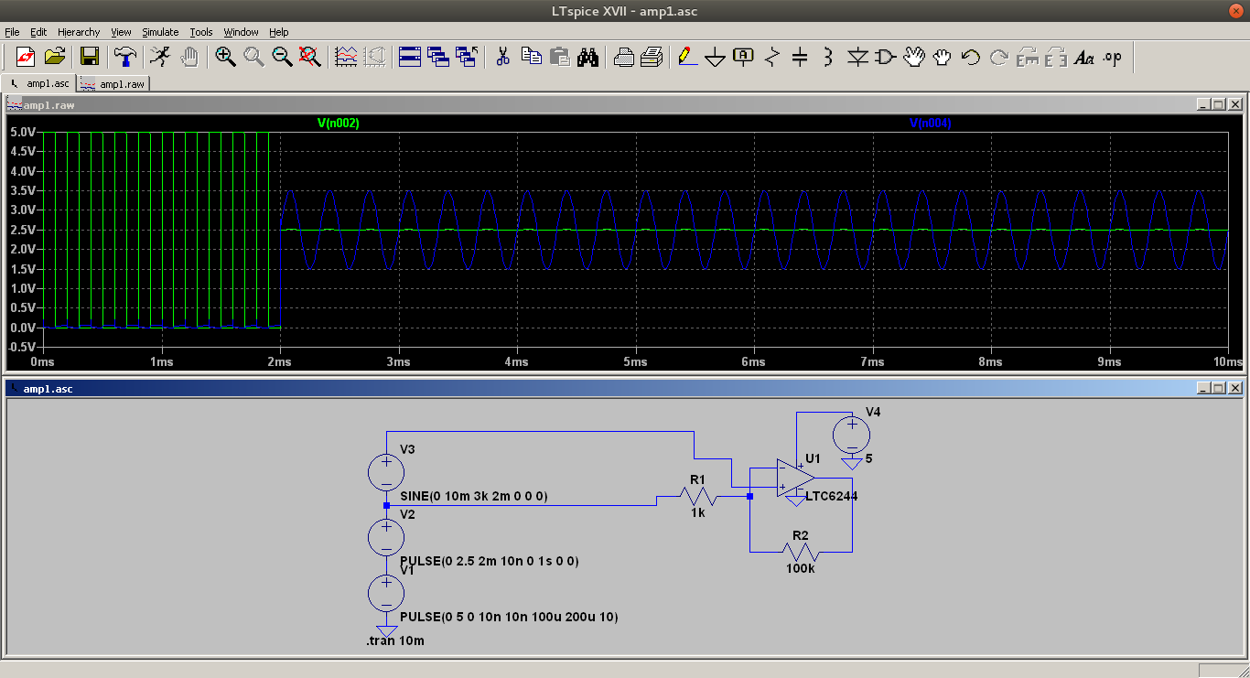Viewport: 1250px width, 678px height.
Task: Cascade windows icon in toolbar
Action: 438,57
